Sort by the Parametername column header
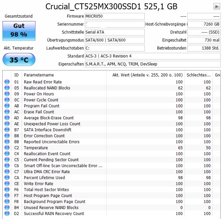 64,75
